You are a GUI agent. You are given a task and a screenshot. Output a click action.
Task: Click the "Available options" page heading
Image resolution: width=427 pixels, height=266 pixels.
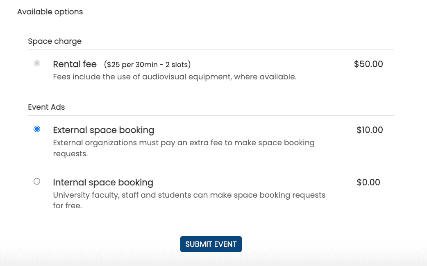50,11
